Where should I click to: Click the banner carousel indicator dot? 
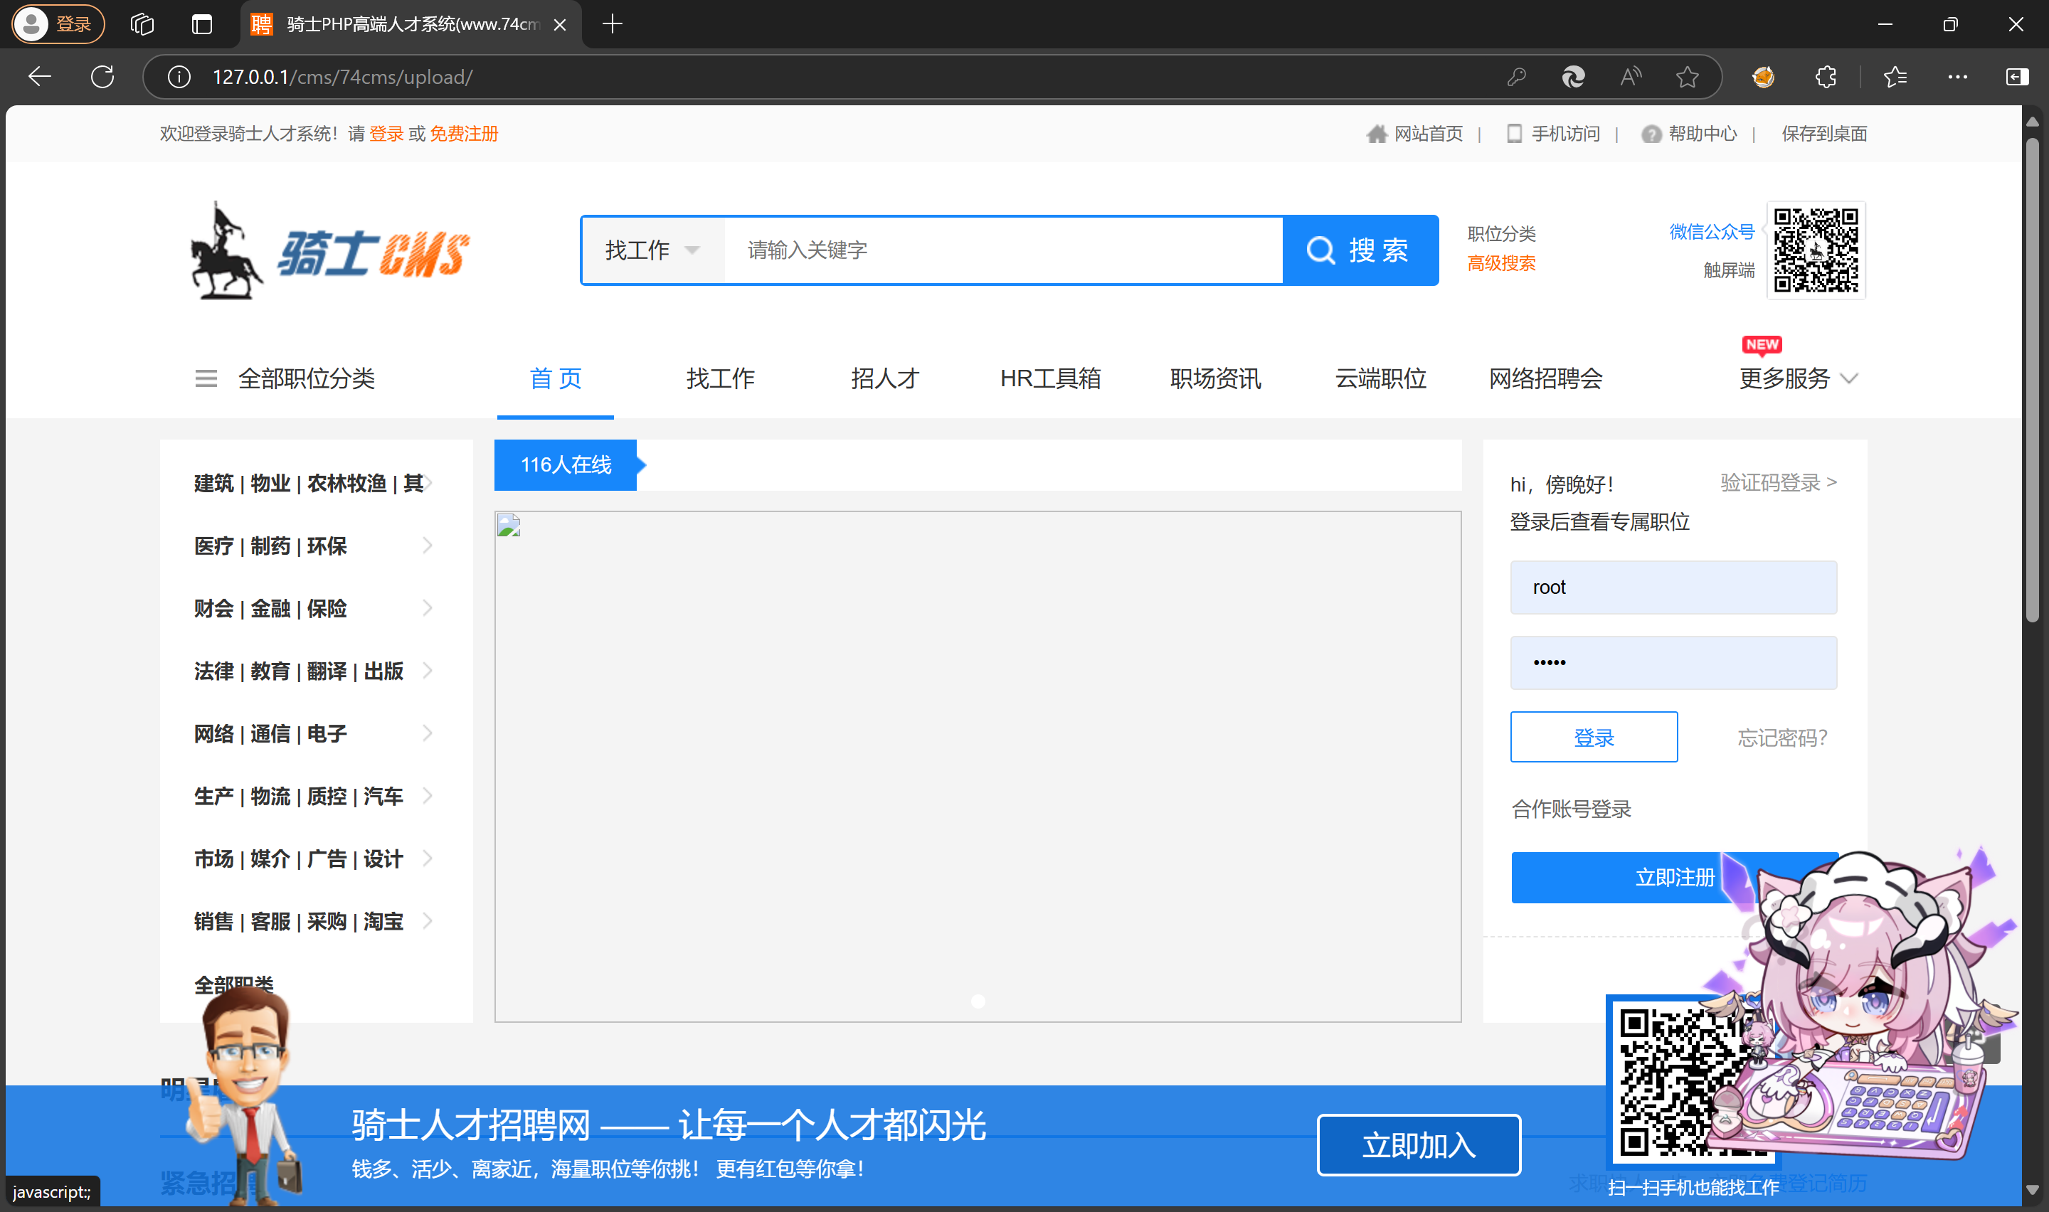(978, 1001)
